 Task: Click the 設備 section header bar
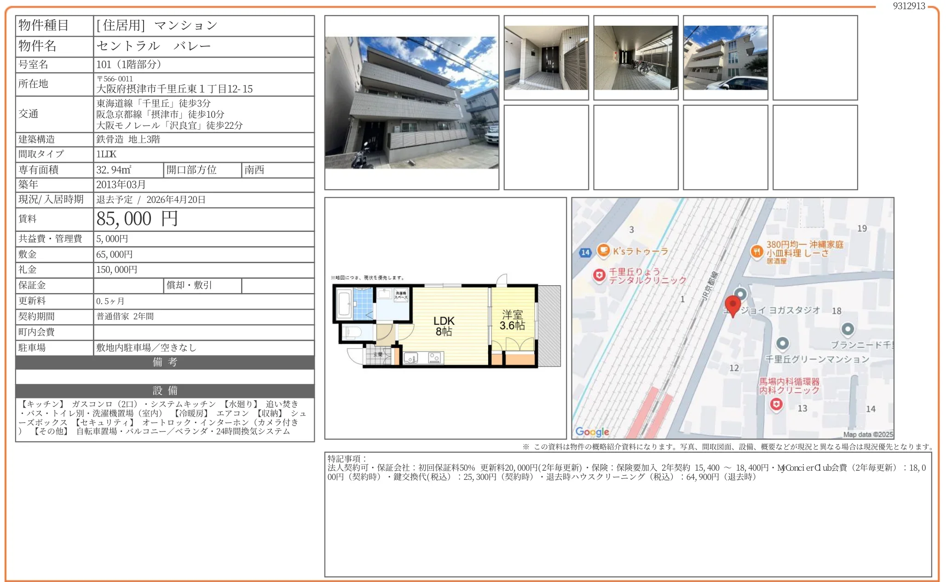pyautogui.click(x=165, y=391)
